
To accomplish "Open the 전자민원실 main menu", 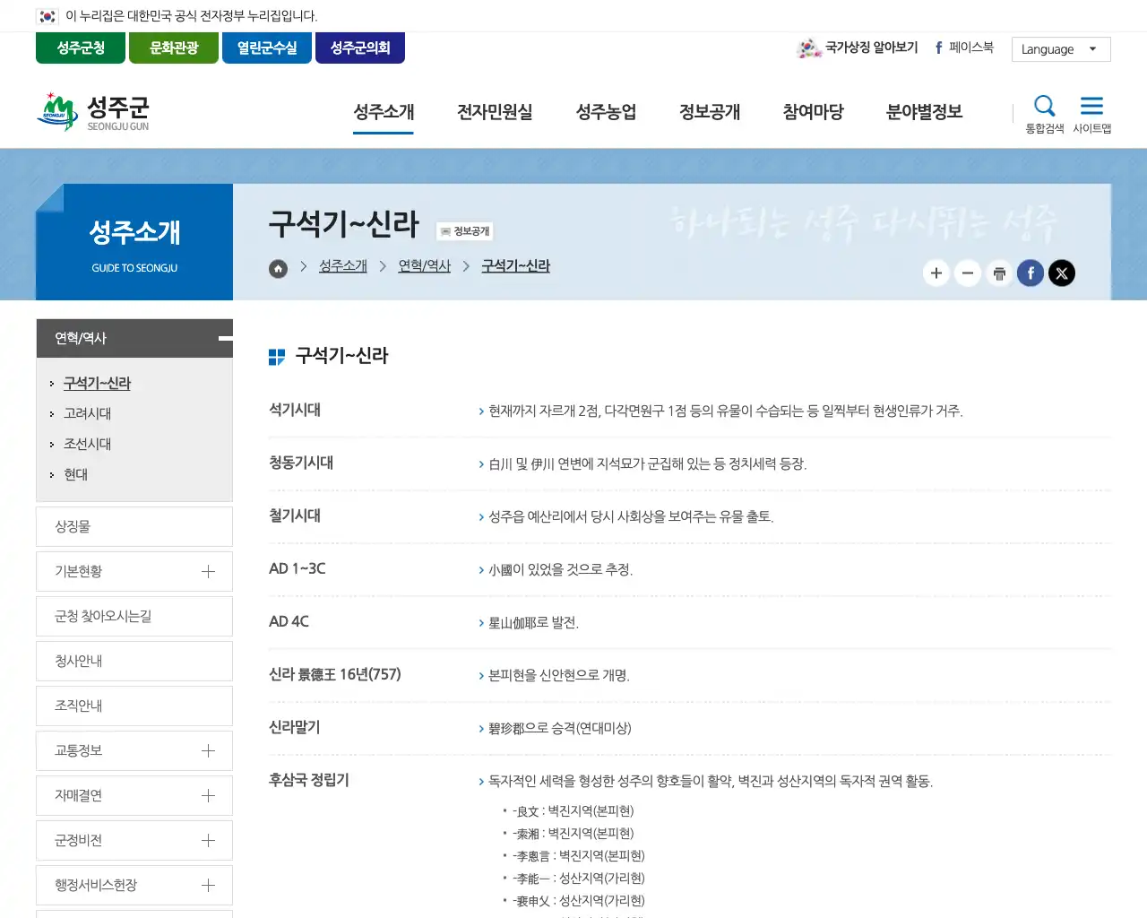I will click(x=495, y=112).
